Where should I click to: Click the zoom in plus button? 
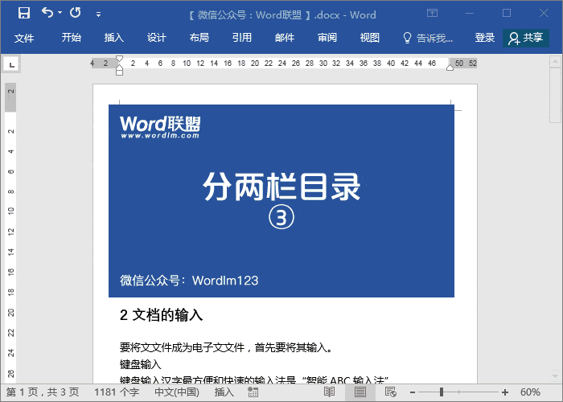[x=505, y=392]
